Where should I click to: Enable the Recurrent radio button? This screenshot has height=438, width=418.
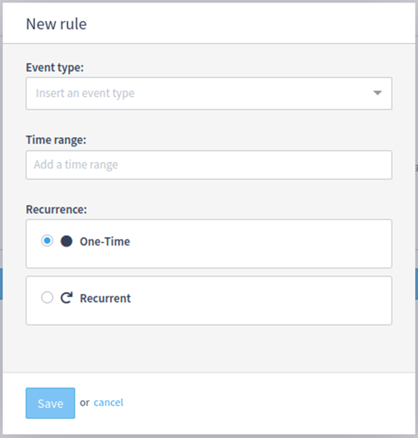pos(47,298)
